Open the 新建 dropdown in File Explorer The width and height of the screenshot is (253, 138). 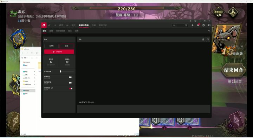pos(25,58)
